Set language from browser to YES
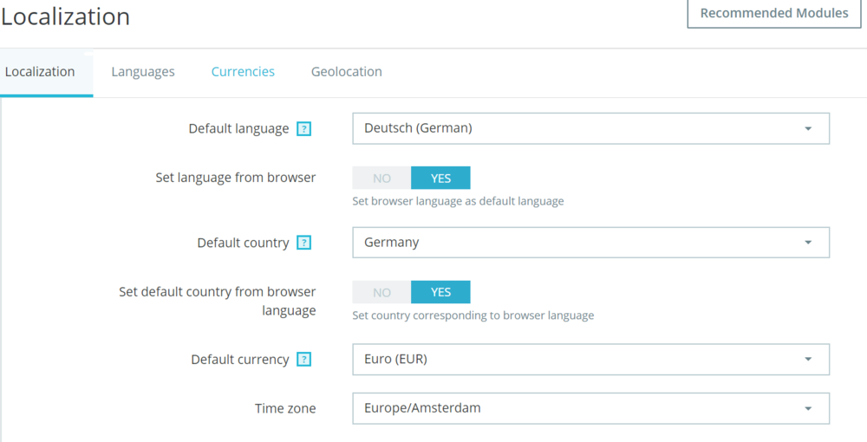The image size is (867, 442). [440, 178]
